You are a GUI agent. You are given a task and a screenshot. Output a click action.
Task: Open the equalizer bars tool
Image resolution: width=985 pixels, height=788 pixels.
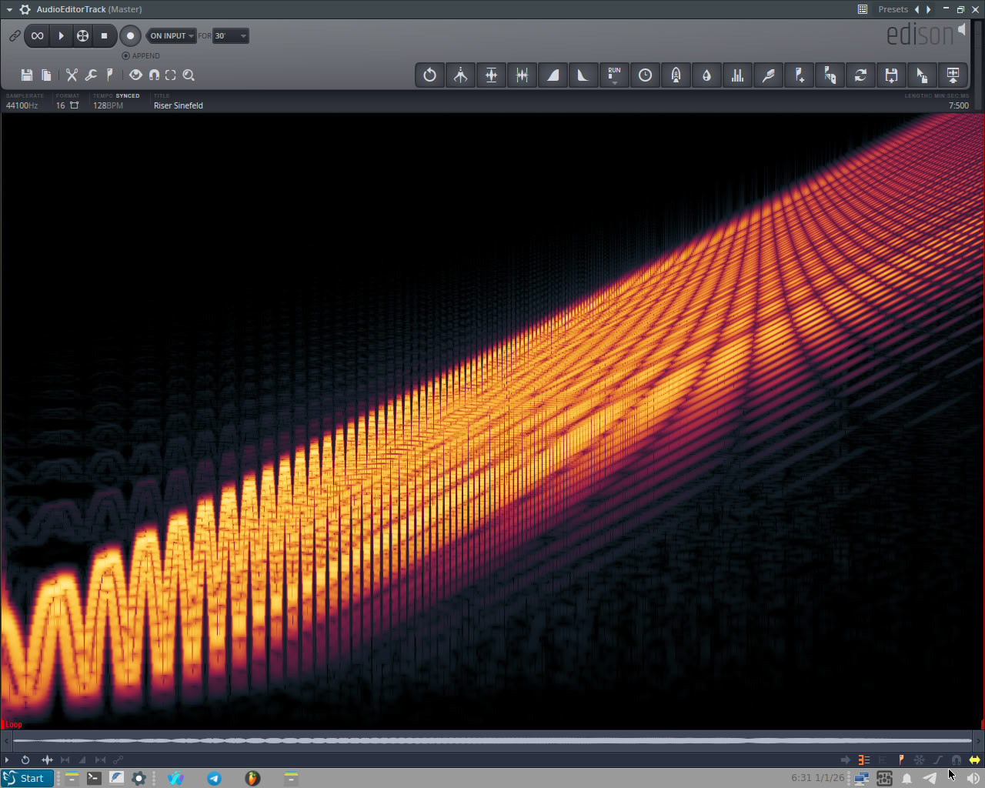(737, 75)
